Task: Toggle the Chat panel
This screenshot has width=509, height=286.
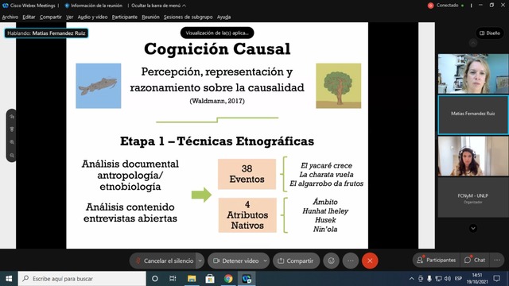Action: click(x=475, y=260)
